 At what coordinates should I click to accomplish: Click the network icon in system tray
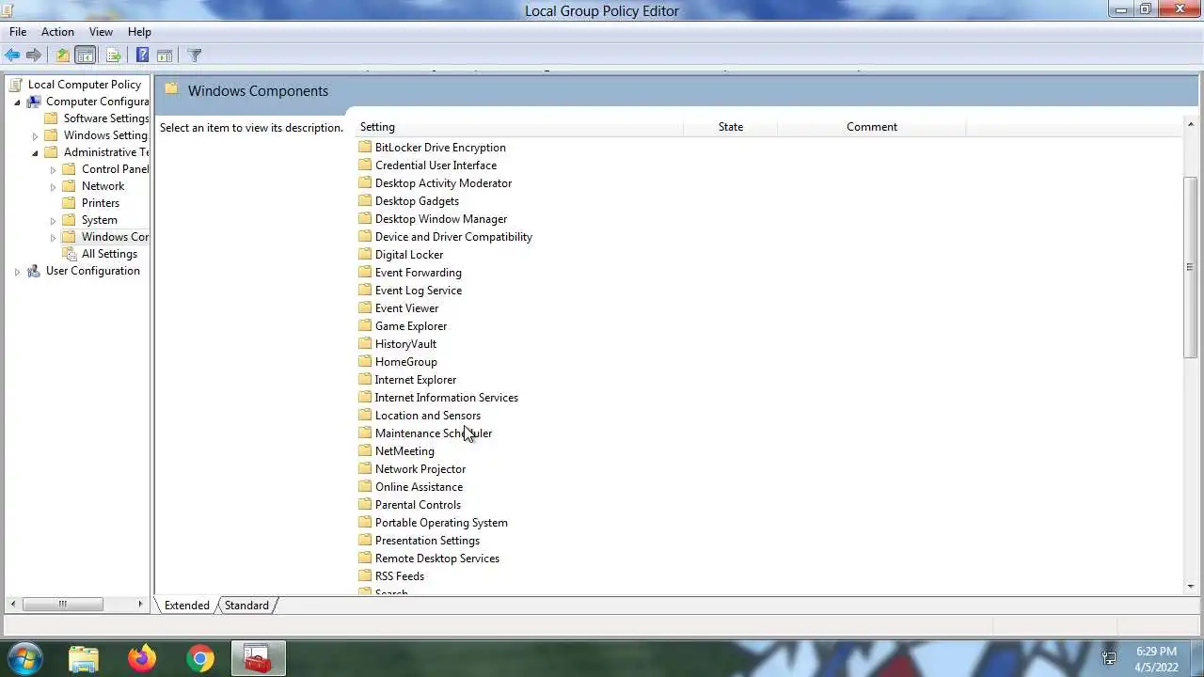[1109, 658]
